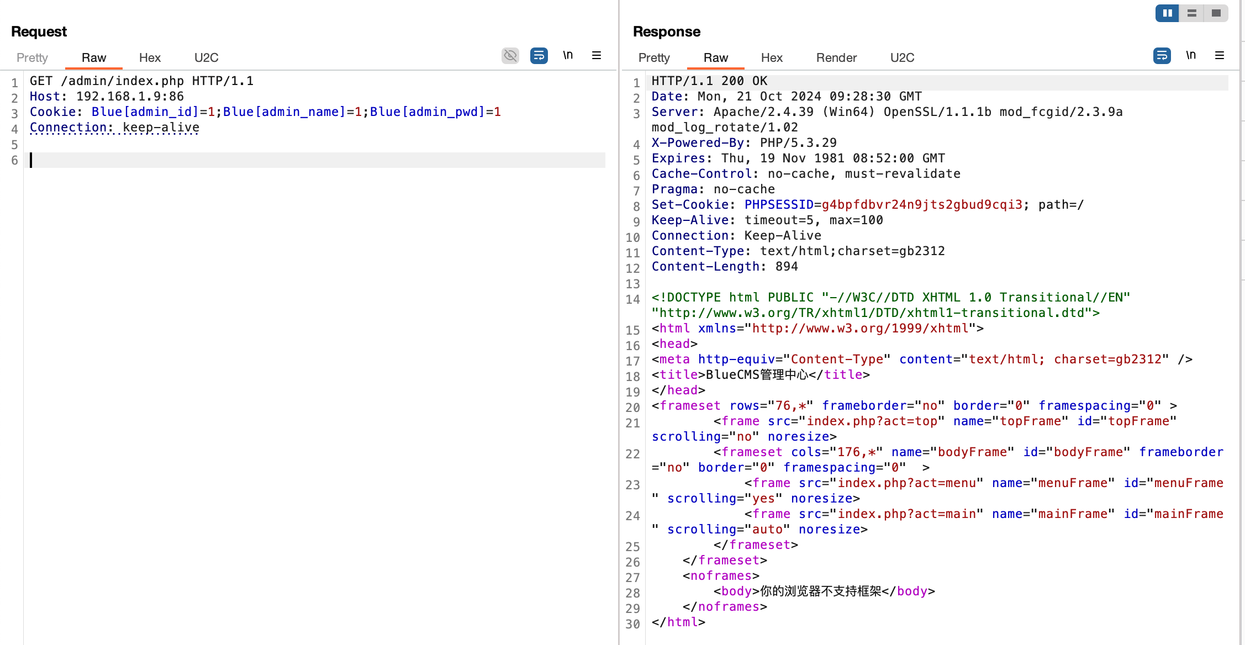Switch Request view to Raw tab
1245x645 pixels.
[94, 57]
